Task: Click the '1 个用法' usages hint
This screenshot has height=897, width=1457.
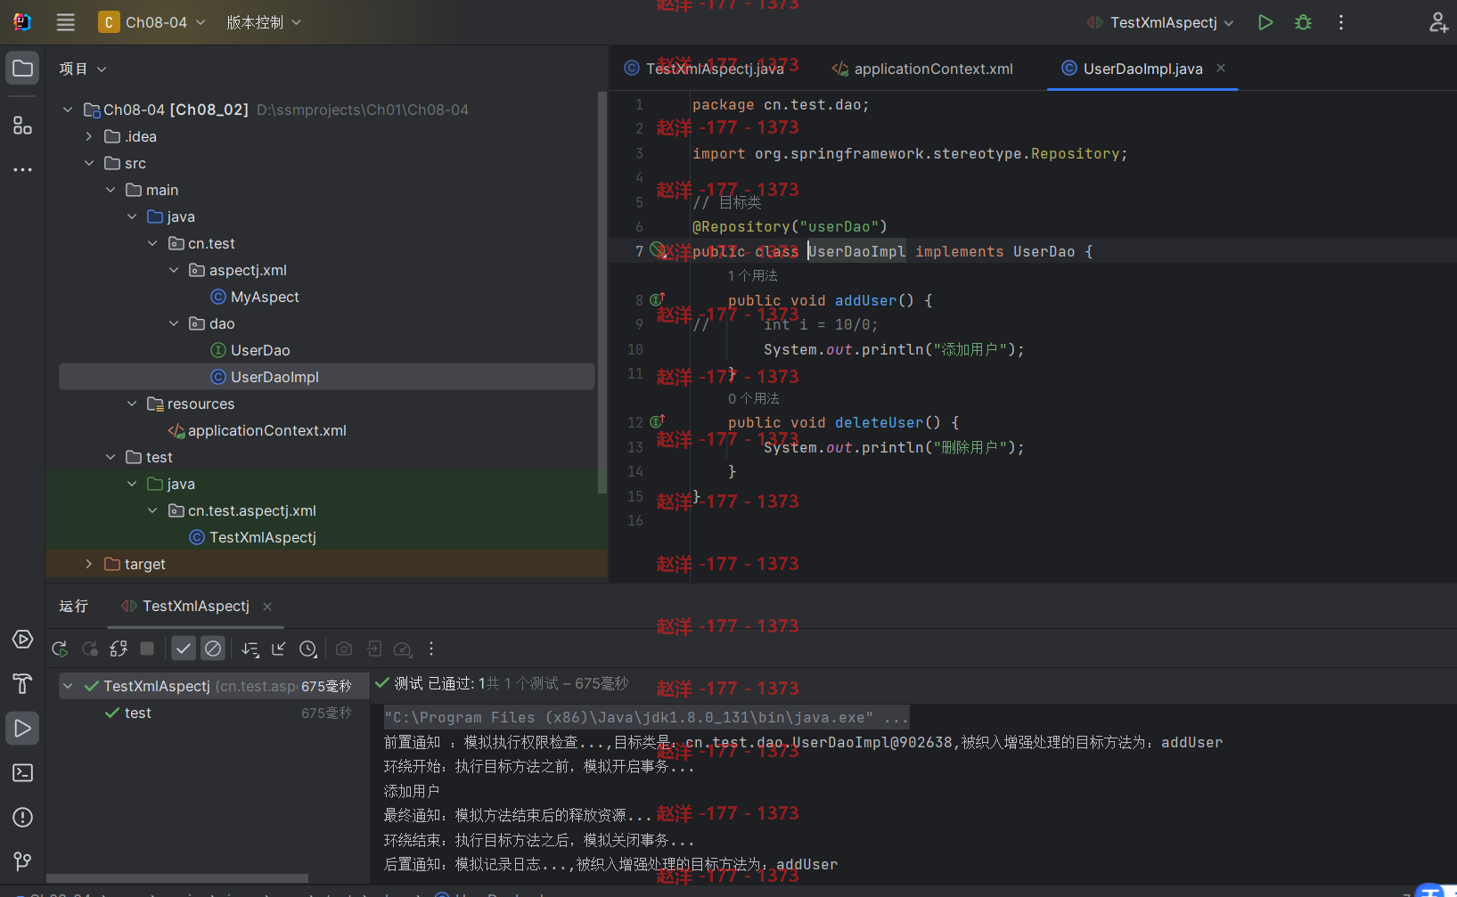Action: [753, 276]
